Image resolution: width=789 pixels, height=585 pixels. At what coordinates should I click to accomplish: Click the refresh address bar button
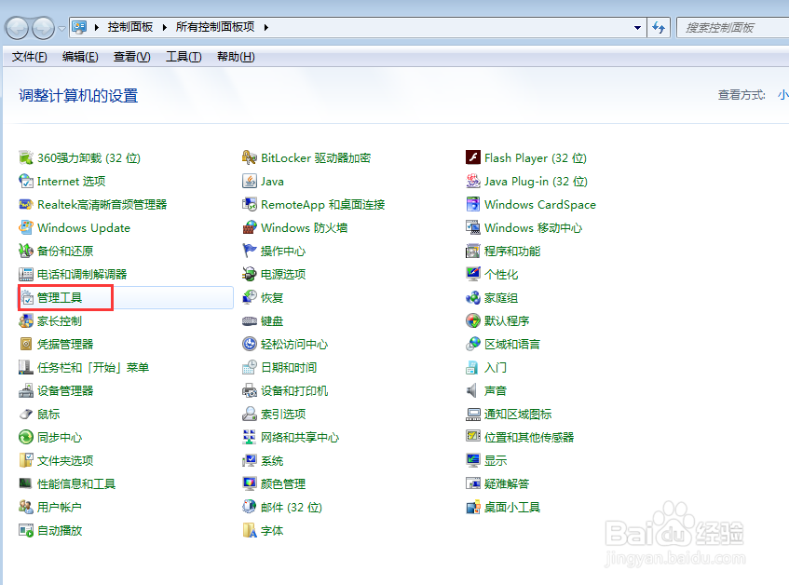[659, 28]
